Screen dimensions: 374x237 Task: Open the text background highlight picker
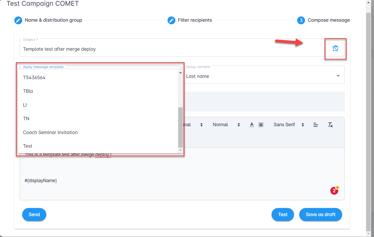(x=261, y=125)
